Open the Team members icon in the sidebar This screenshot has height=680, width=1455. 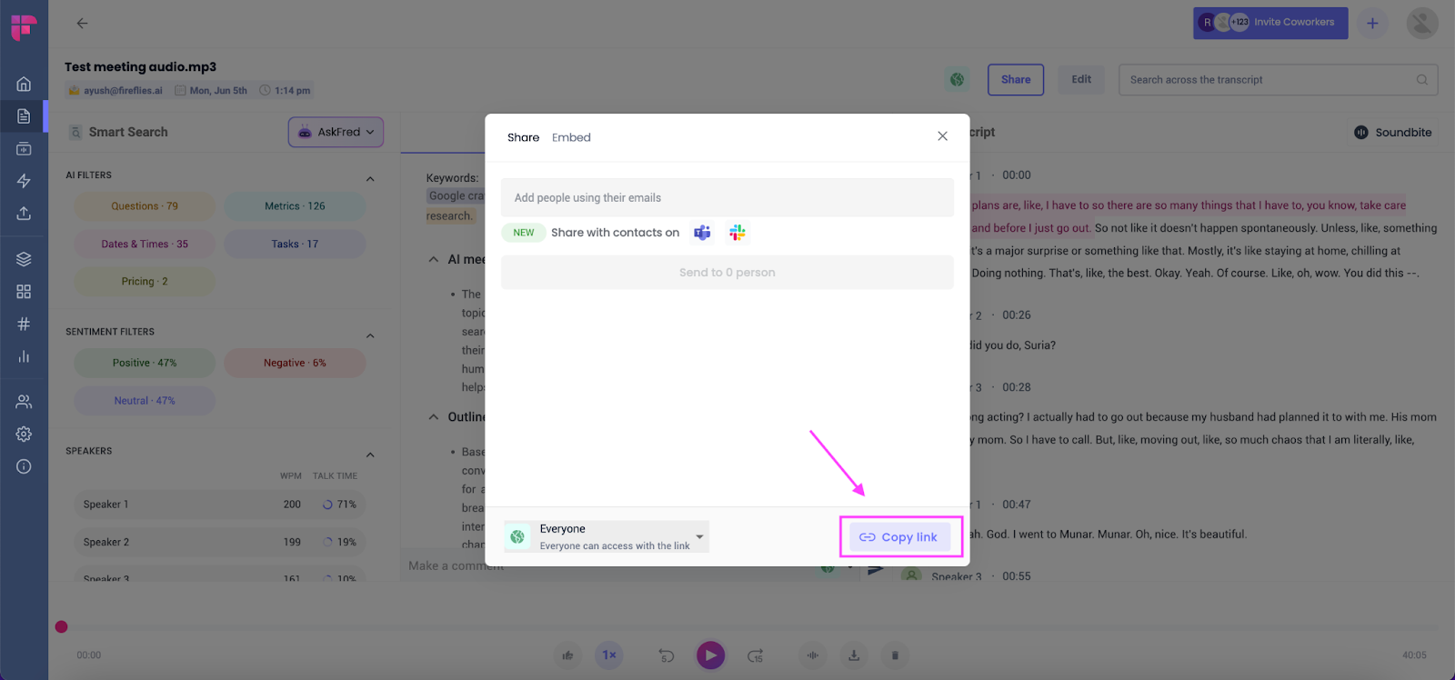[24, 402]
